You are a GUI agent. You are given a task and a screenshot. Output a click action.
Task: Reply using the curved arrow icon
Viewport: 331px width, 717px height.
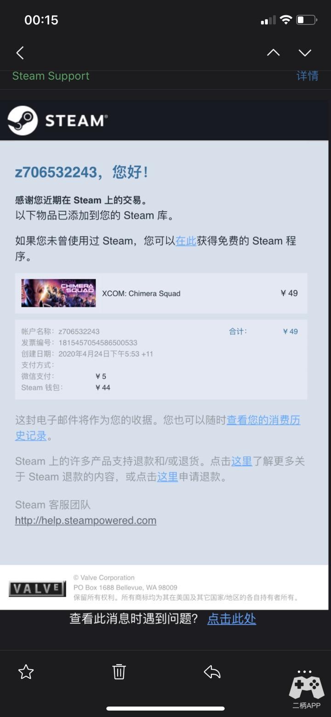[x=212, y=672]
